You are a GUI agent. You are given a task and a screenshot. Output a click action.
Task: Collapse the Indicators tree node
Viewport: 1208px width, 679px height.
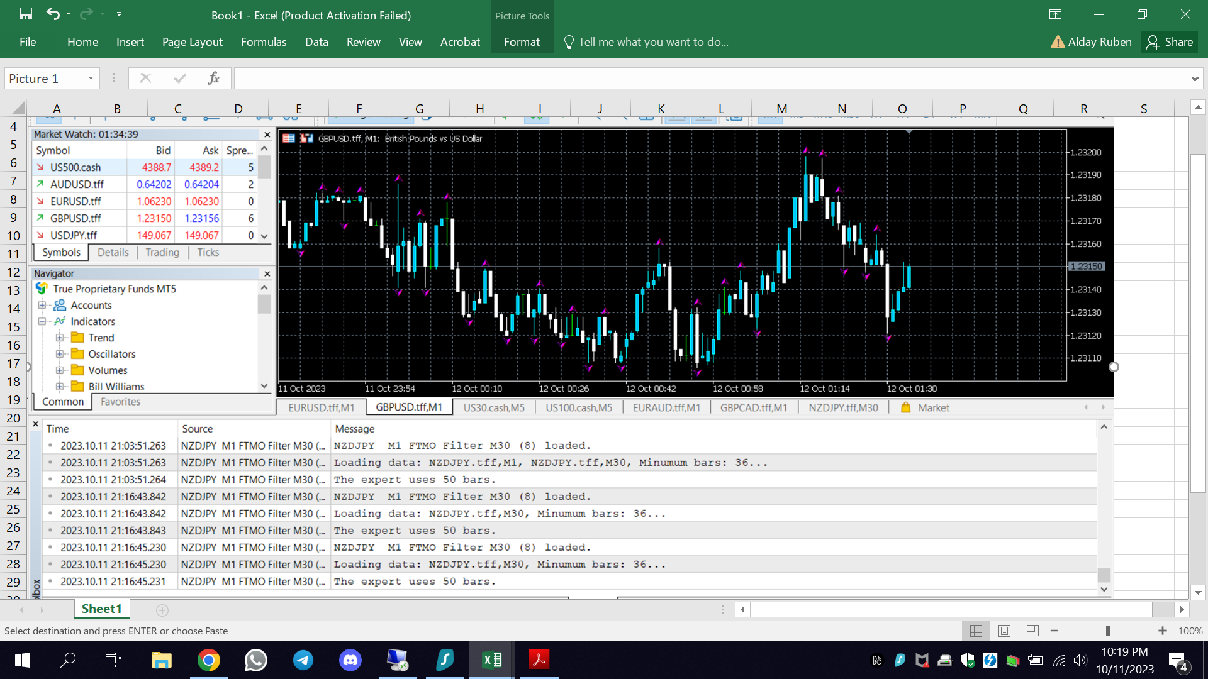pos(42,321)
